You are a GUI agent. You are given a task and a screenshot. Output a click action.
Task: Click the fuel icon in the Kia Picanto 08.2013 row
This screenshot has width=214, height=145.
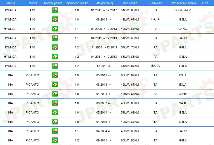click(x=55, y=84)
